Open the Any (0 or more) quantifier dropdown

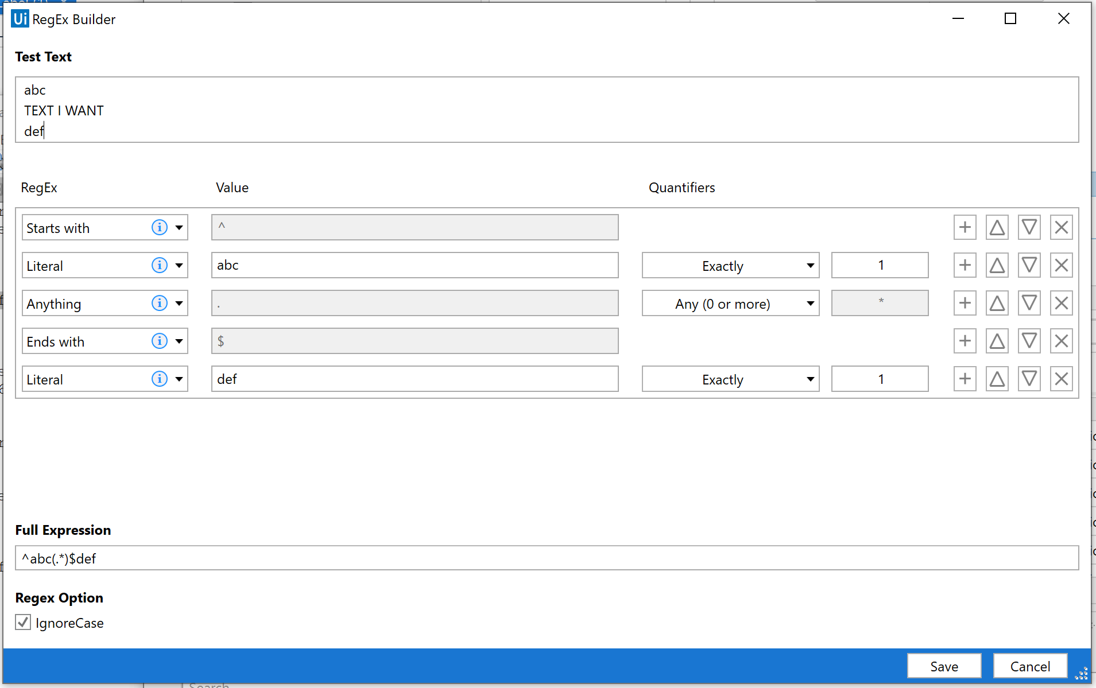coord(810,303)
